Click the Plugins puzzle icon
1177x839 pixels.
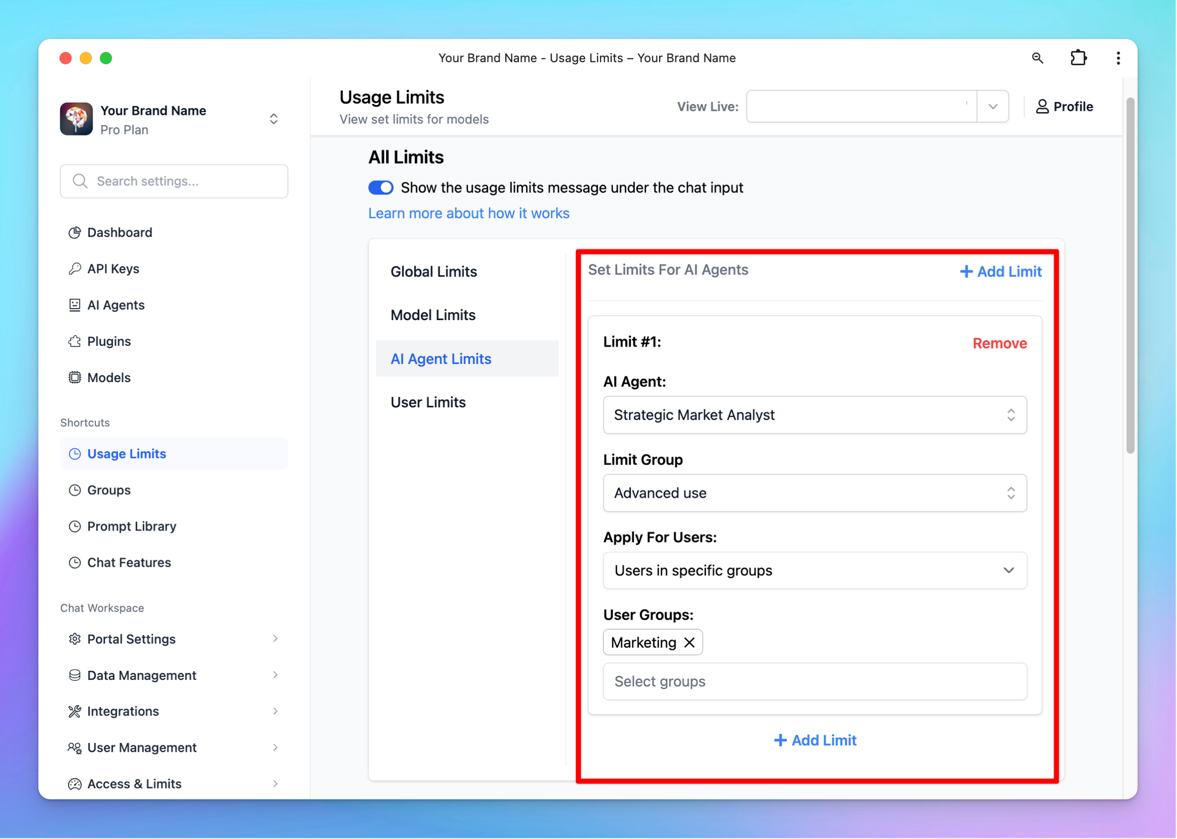(75, 341)
